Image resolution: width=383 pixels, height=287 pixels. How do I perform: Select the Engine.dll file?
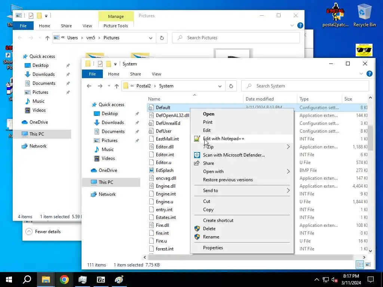166,186
